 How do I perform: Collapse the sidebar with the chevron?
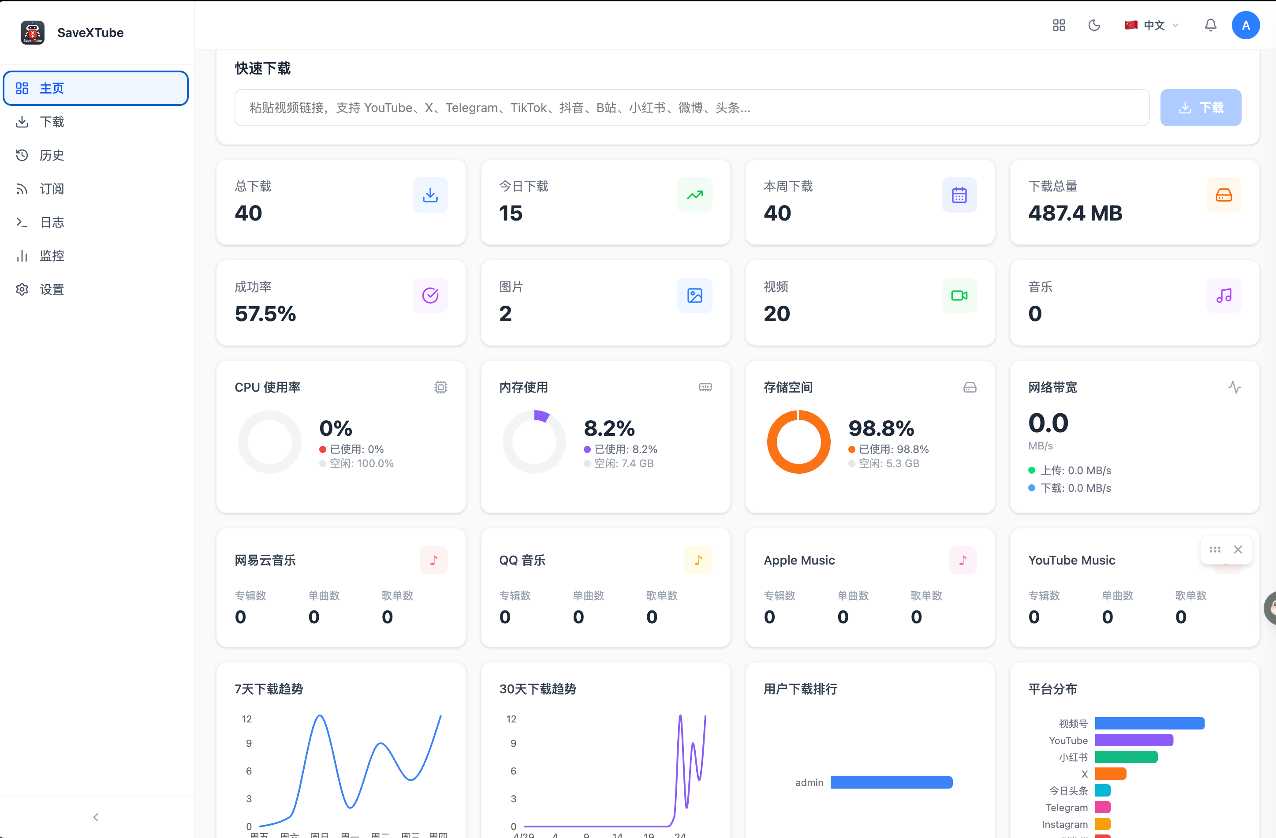(x=96, y=817)
